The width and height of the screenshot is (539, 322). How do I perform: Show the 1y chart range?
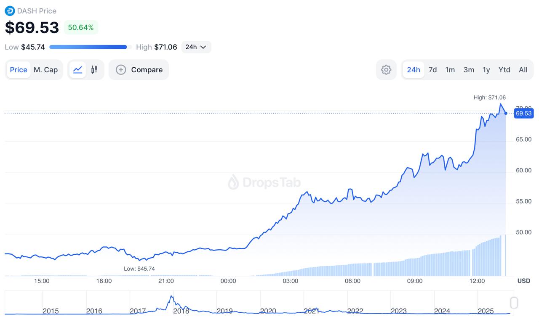click(x=486, y=70)
